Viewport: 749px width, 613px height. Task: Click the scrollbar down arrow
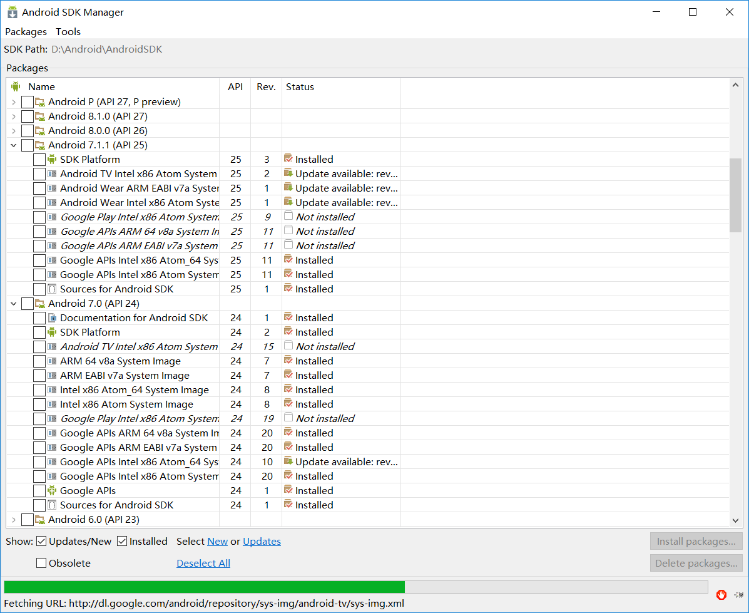coord(735,520)
